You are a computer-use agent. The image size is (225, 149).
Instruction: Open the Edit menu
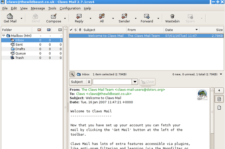[x=14, y=8]
